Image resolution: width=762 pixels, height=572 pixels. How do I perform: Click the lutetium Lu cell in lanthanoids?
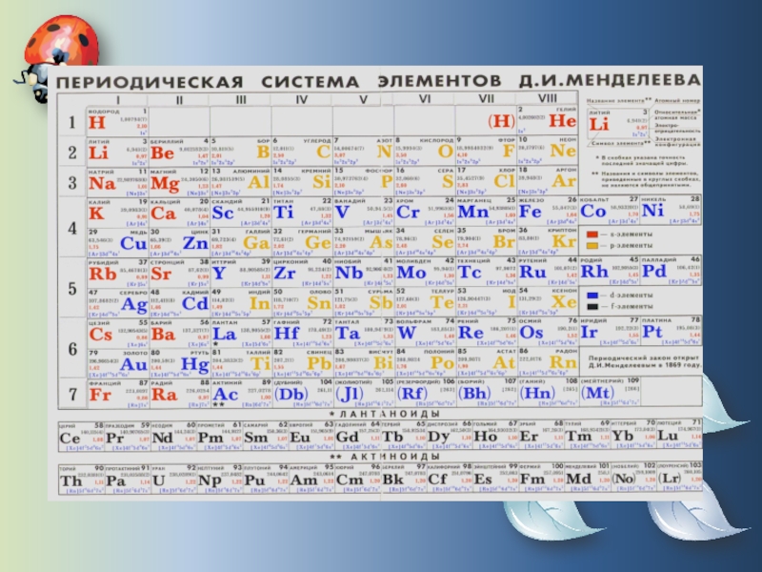pyautogui.click(x=679, y=435)
